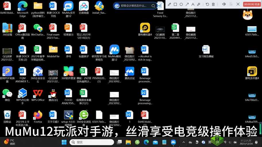
Task: Select the 雷电模拟器4 shortcut
Action: pyautogui.click(x=145, y=30)
